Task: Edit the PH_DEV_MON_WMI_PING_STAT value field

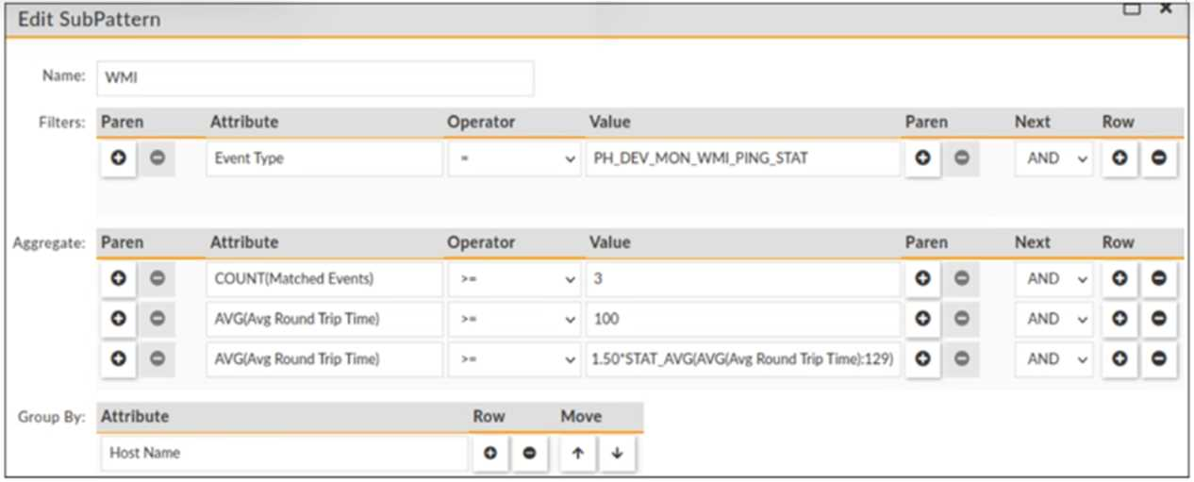Action: (741, 158)
